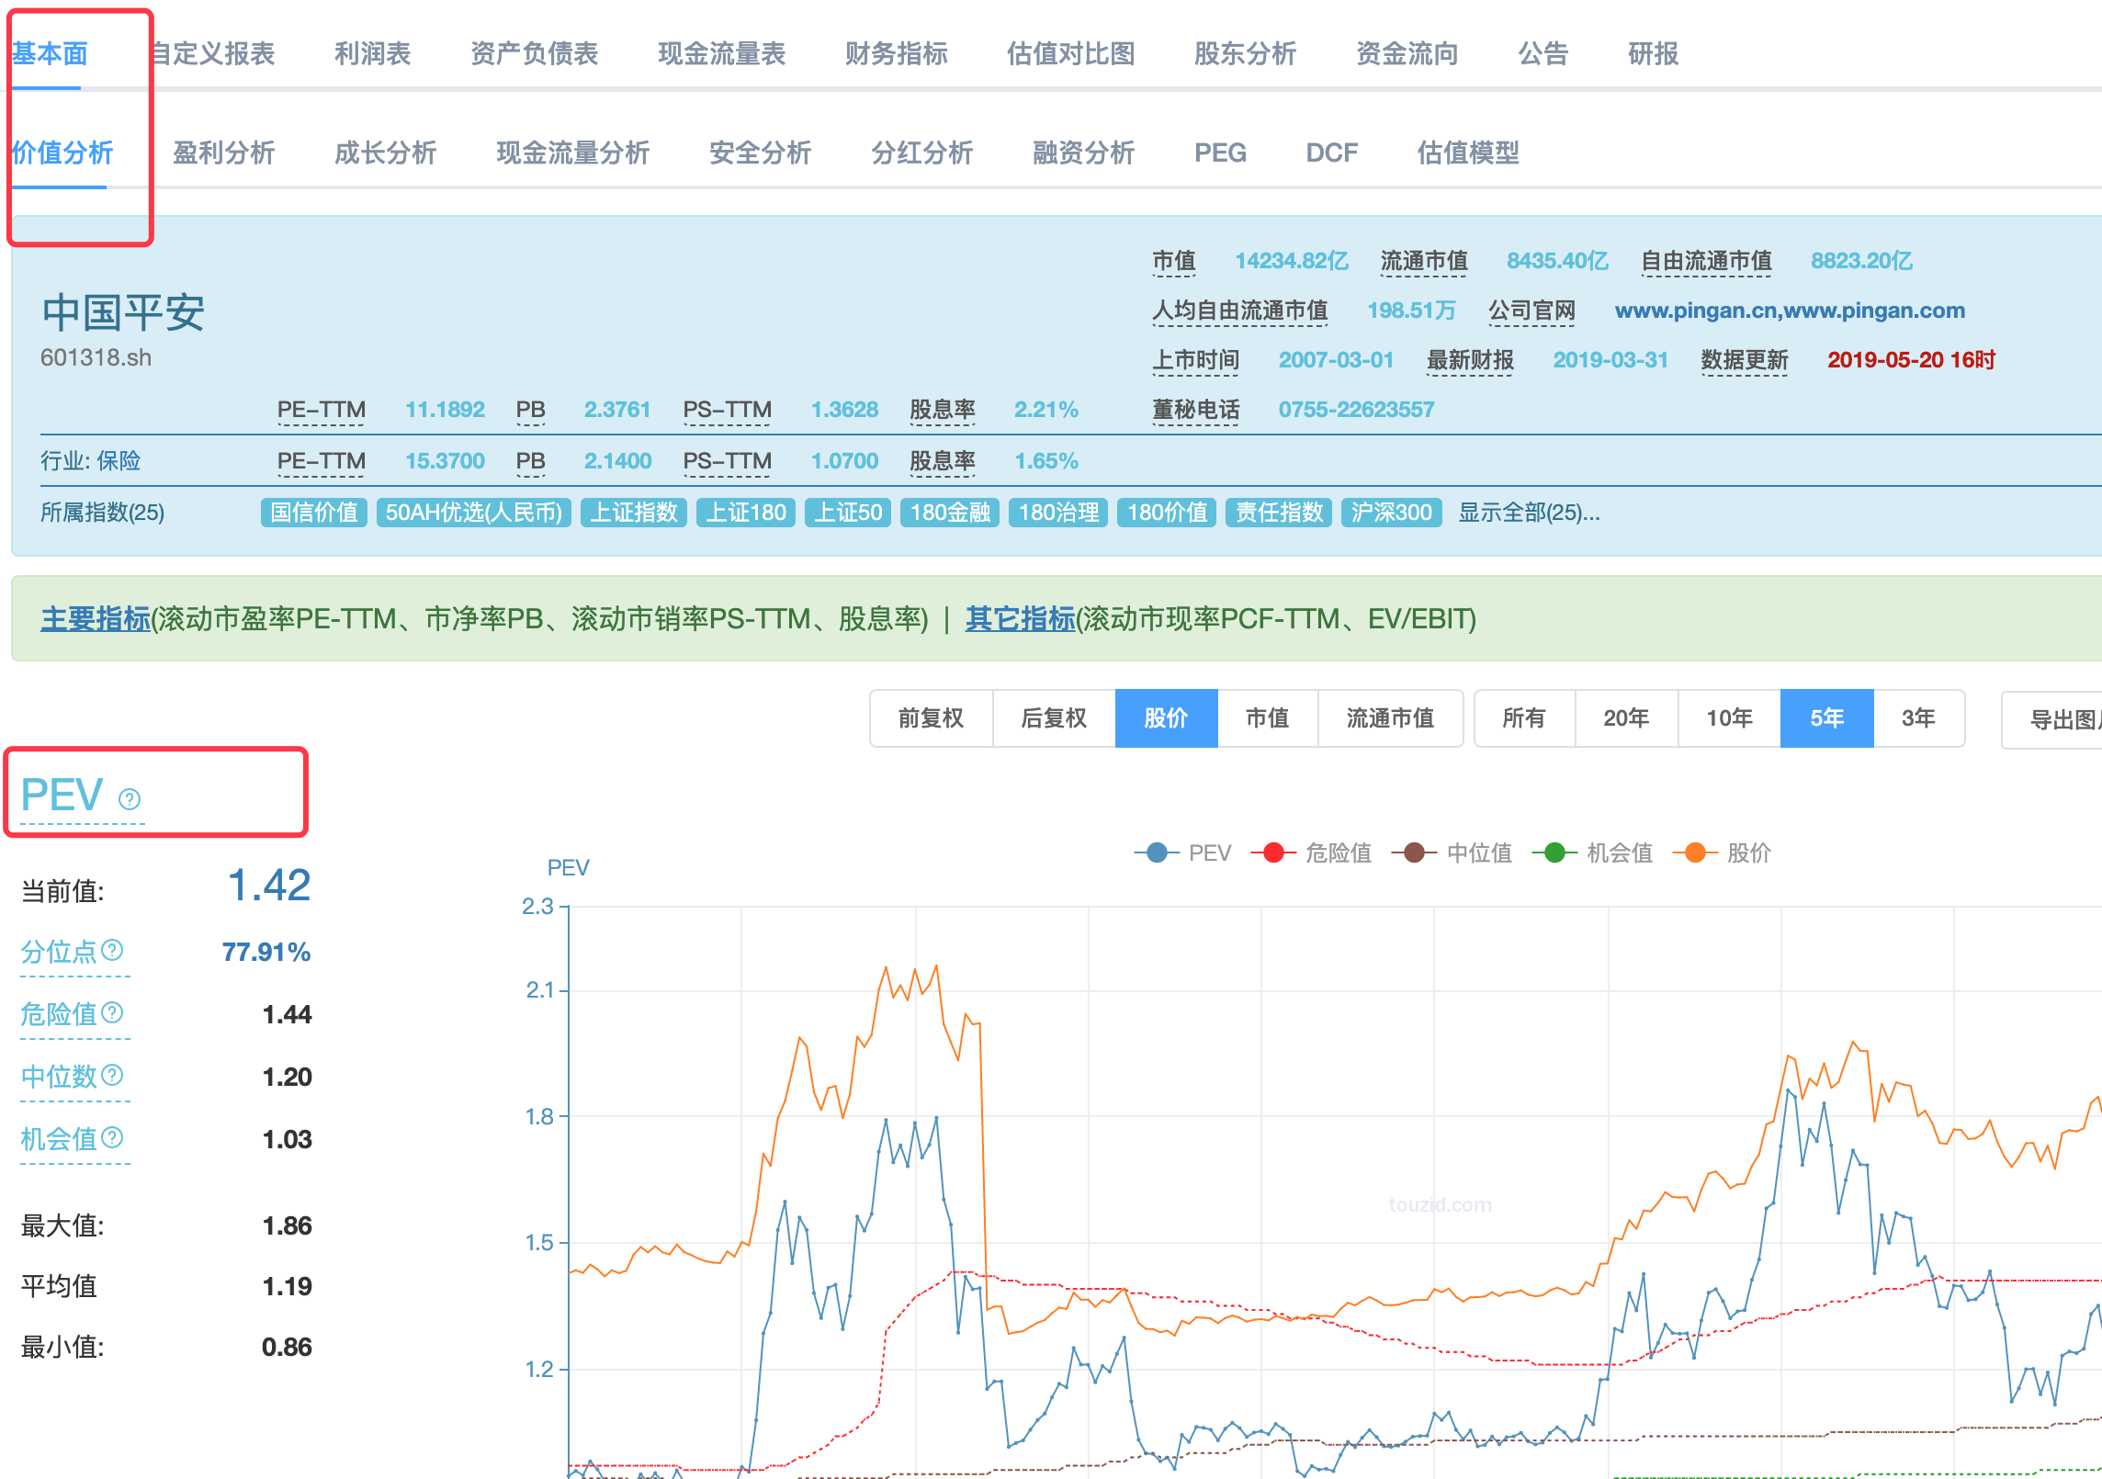This screenshot has width=2102, height=1479.
Task: Open the 资金流向 tab
Action: (1407, 53)
